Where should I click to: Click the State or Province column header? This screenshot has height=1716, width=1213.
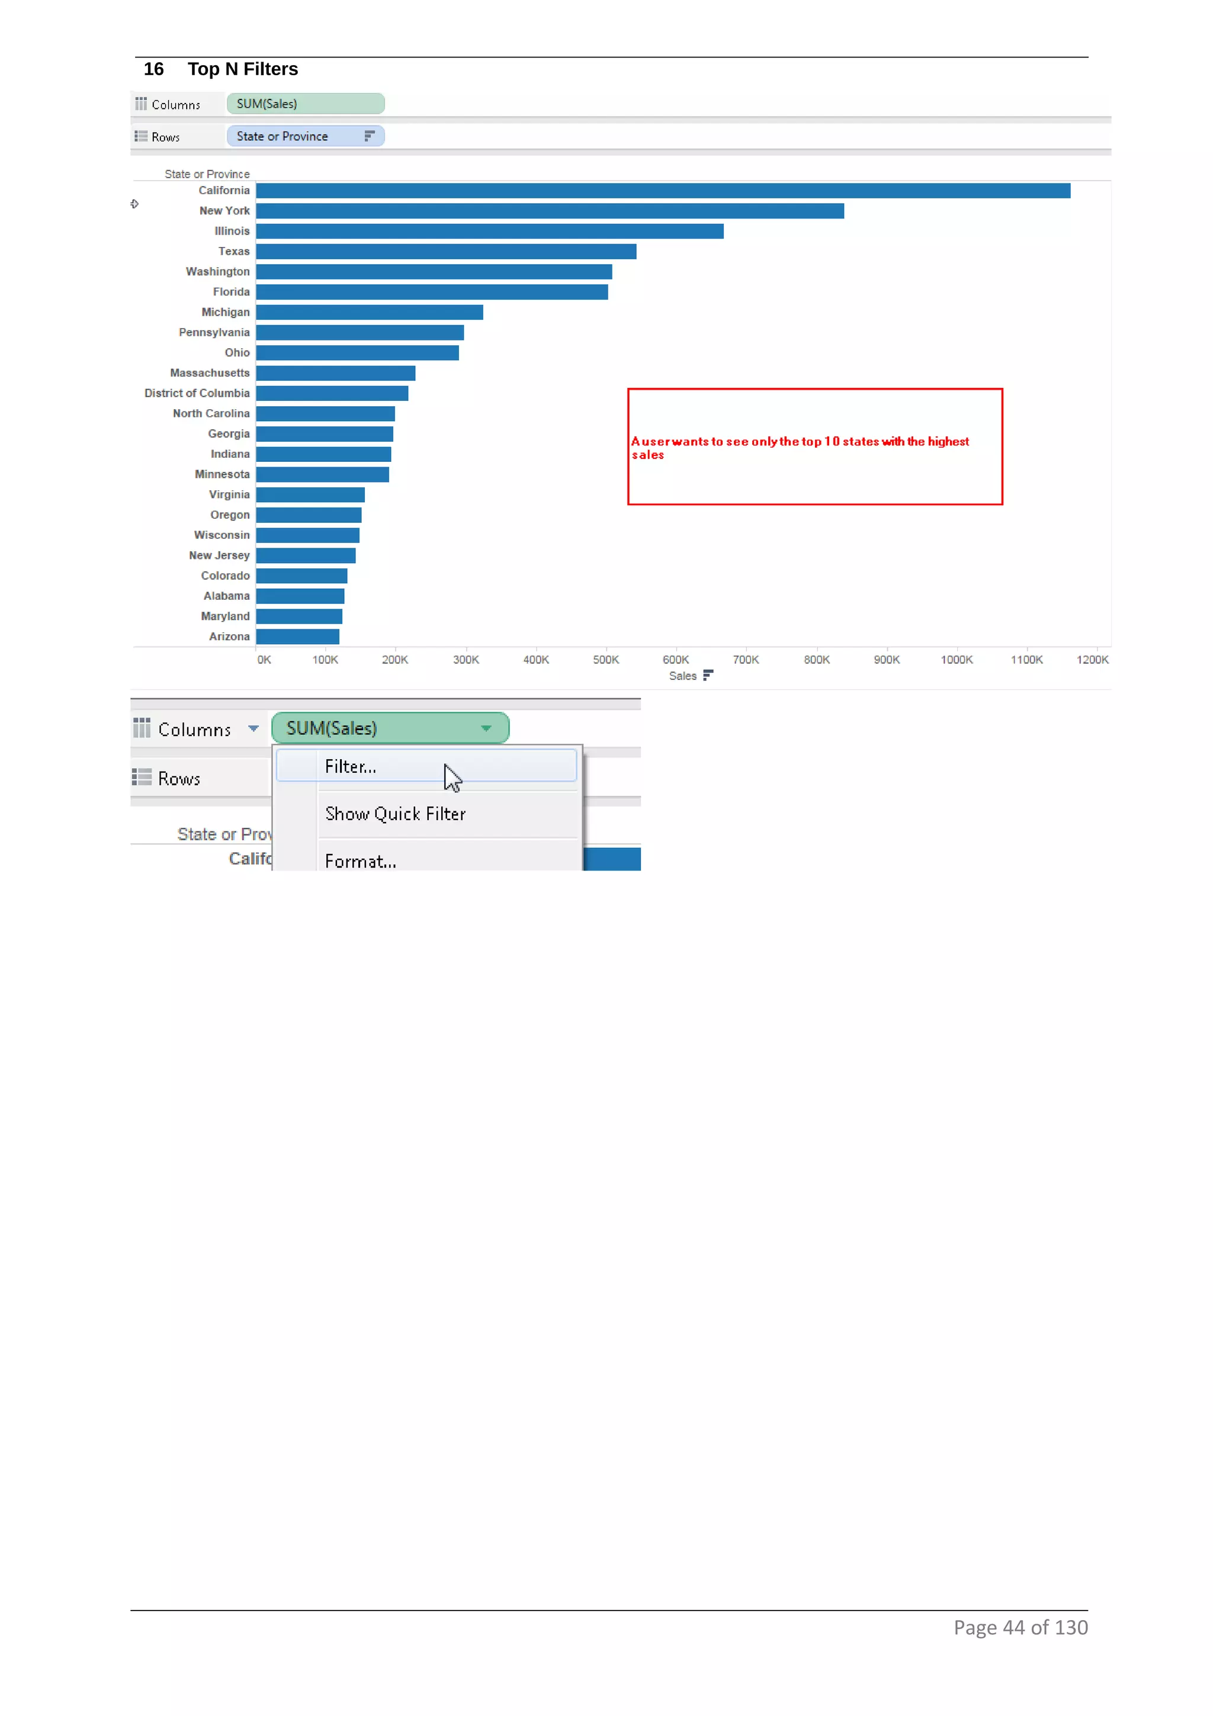207,174
